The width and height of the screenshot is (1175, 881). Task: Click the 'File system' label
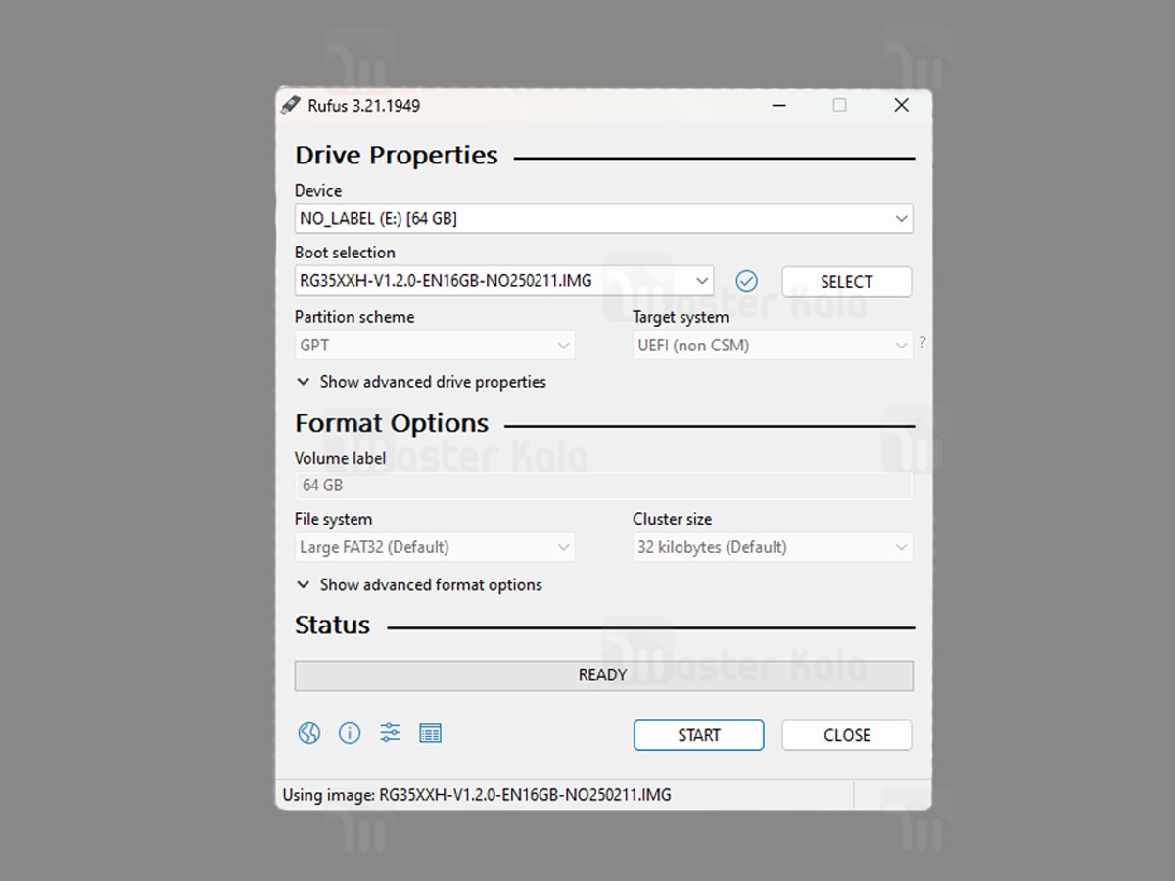(334, 519)
